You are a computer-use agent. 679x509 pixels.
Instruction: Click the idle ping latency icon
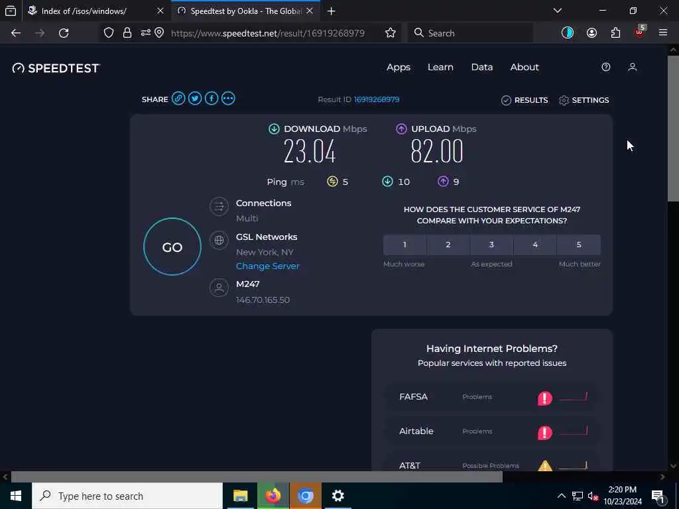(x=332, y=182)
